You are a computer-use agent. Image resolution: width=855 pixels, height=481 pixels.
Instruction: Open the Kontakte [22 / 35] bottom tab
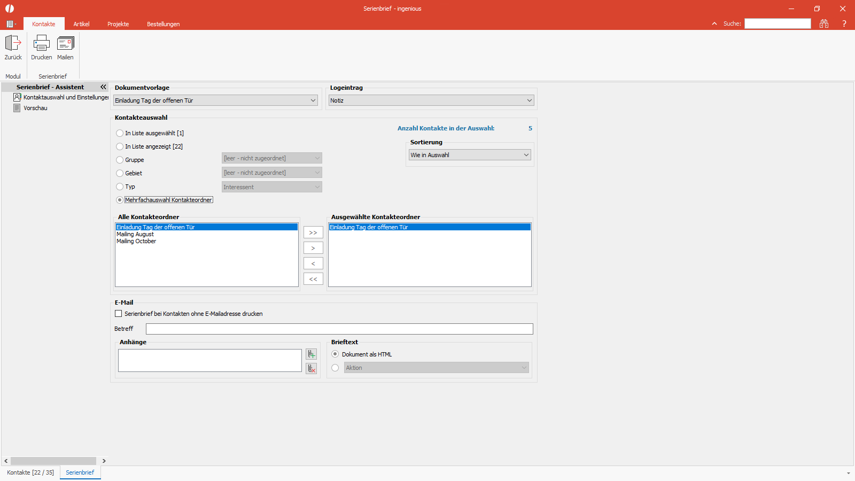[30, 472]
